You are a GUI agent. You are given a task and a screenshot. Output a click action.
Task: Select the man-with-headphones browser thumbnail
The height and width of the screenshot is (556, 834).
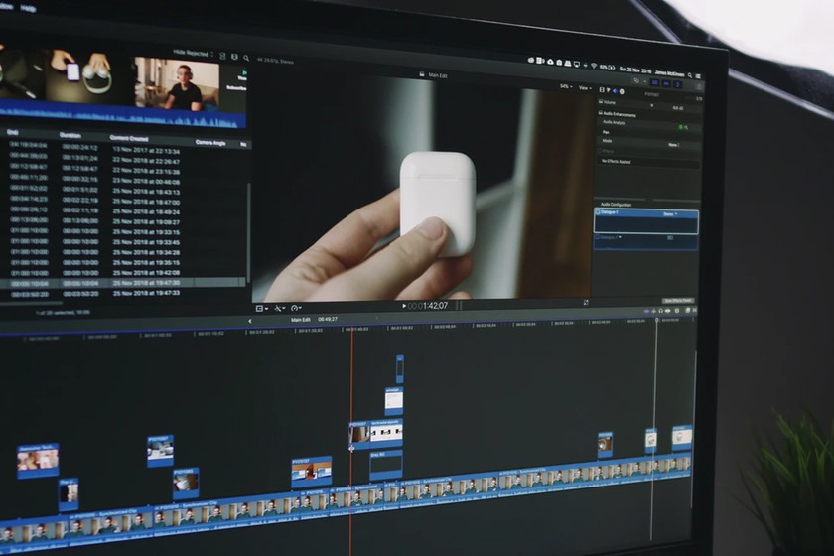[176, 83]
